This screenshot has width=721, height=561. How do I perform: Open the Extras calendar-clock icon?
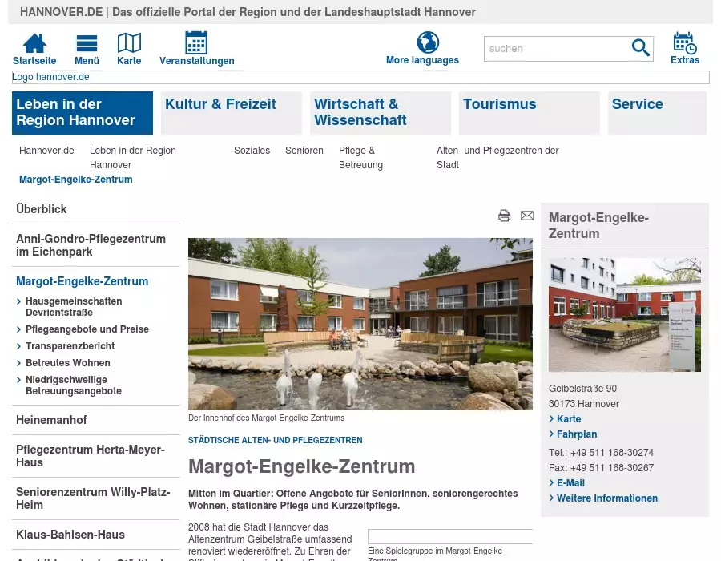pyautogui.click(x=684, y=43)
